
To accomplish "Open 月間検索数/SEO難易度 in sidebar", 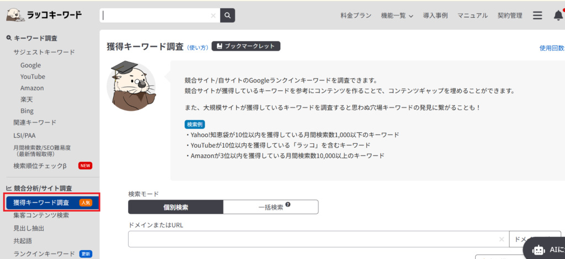I will tap(42, 150).
